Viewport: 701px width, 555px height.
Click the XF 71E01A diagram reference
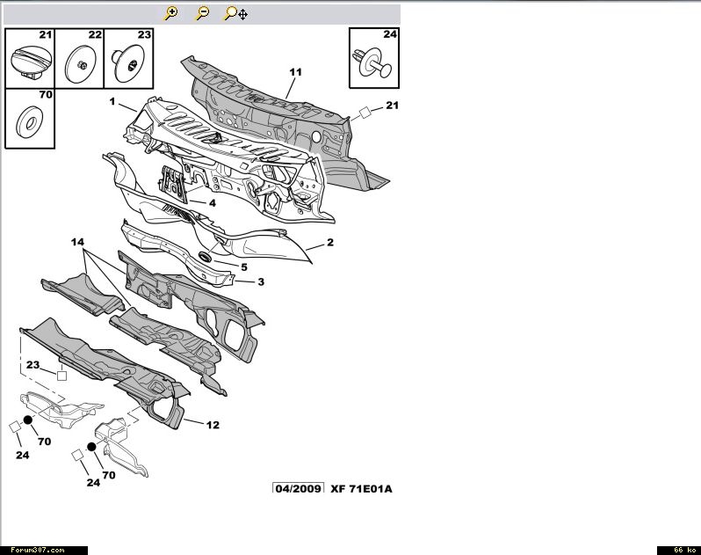[x=361, y=488]
